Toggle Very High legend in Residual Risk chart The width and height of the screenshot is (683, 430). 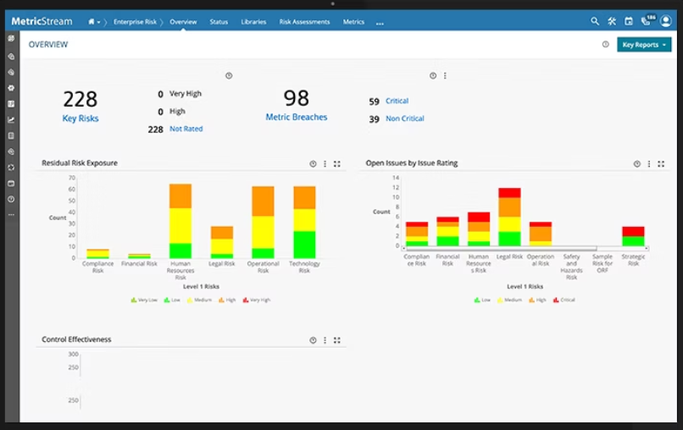point(258,300)
